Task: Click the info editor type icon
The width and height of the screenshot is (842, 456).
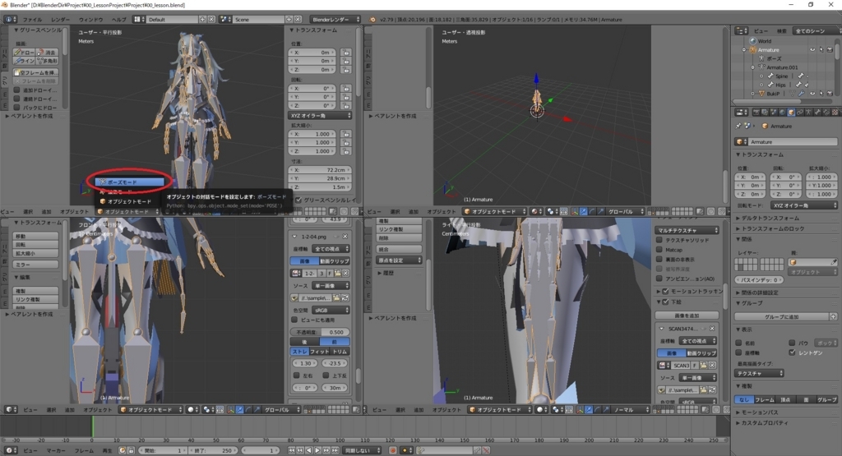Action: [10, 20]
